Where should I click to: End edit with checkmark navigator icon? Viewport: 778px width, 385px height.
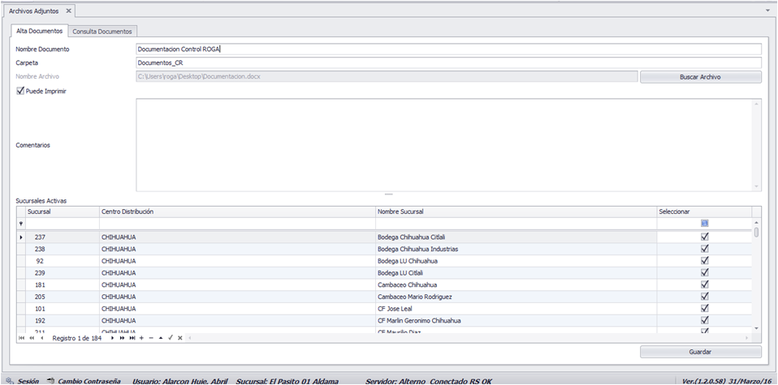171,338
